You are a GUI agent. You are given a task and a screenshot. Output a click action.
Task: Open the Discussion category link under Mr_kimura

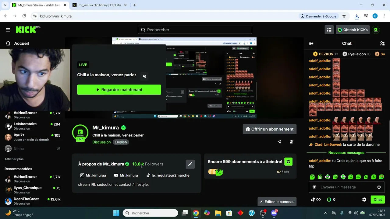[101, 142]
